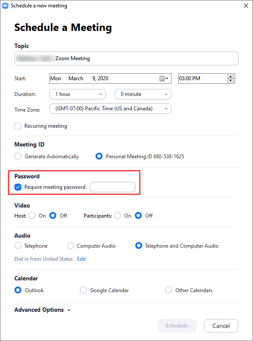Decrease start time with the down spinner arrow
The height and width of the screenshot is (341, 253).
click(x=230, y=81)
